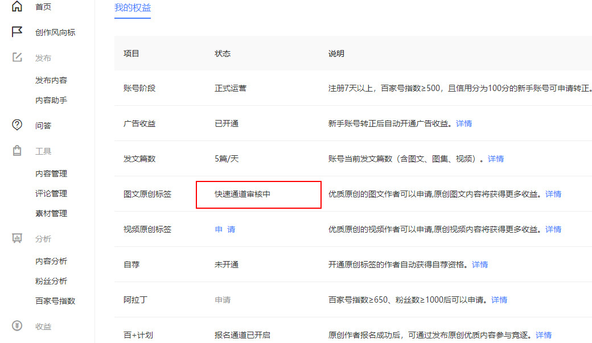The height and width of the screenshot is (343, 592).
Task: Click the 快速通道审核中 status text
Action: pyautogui.click(x=242, y=194)
